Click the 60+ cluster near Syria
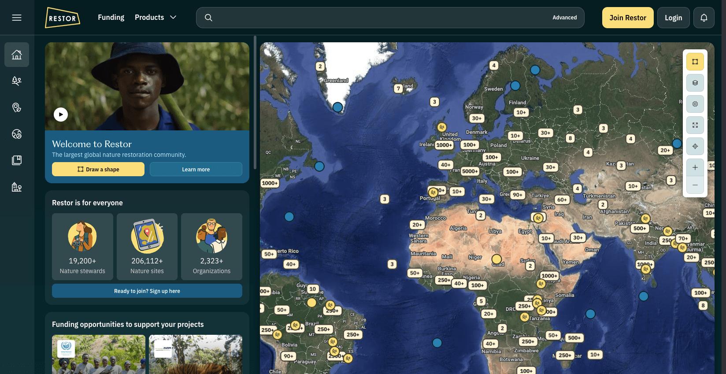Viewport: 726px width, 374px height. [x=562, y=200]
